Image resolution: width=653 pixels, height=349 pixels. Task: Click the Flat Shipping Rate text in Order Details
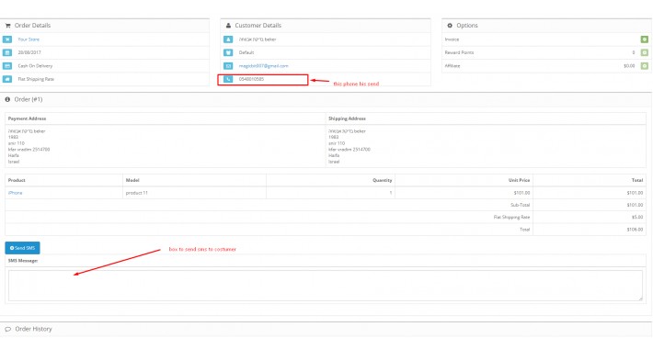[x=36, y=79]
